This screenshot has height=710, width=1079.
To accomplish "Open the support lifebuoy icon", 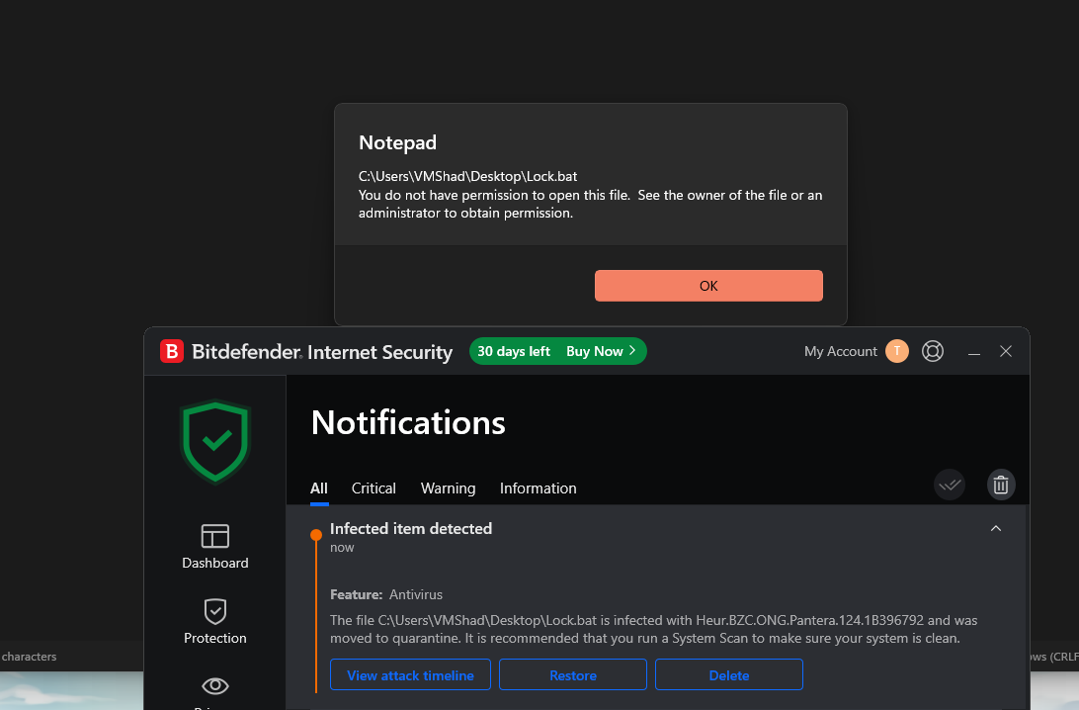I will tap(933, 351).
